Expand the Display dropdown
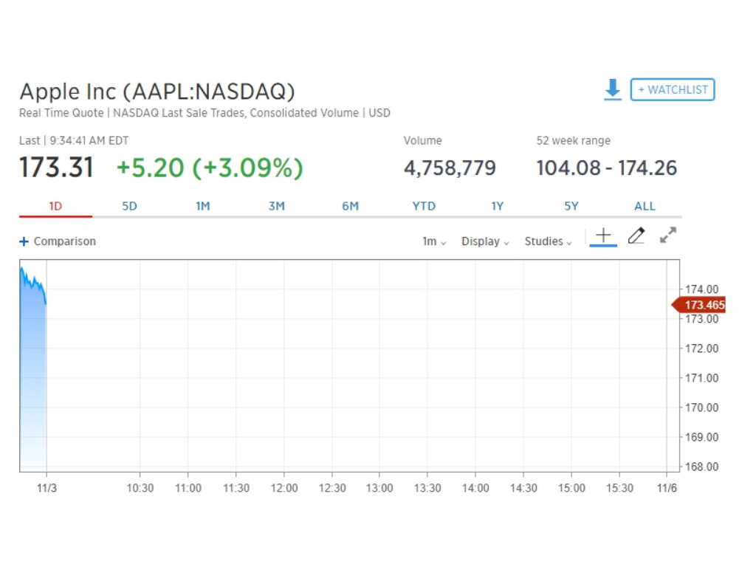This screenshot has width=756, height=567. click(x=485, y=241)
